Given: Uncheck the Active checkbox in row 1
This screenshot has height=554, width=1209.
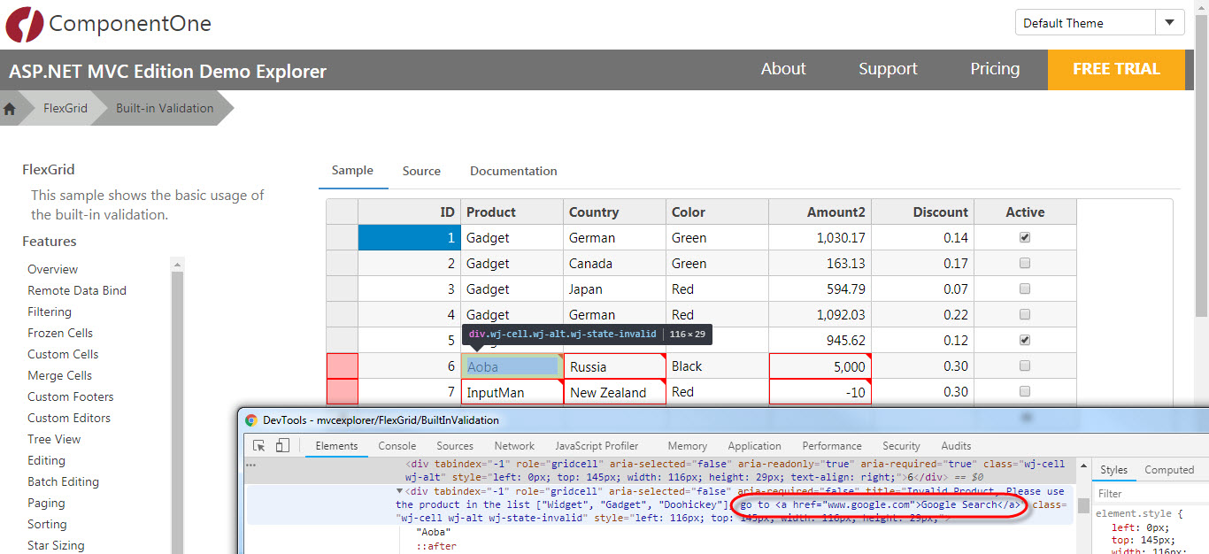Looking at the screenshot, I should (x=1025, y=237).
